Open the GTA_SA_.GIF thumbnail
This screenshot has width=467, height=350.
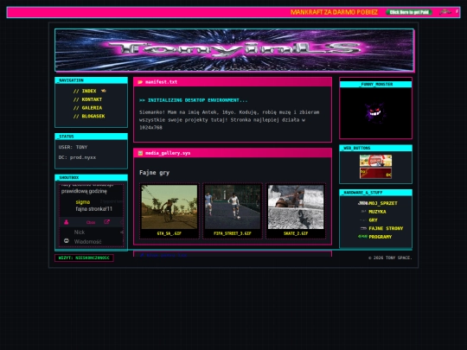[170, 210]
